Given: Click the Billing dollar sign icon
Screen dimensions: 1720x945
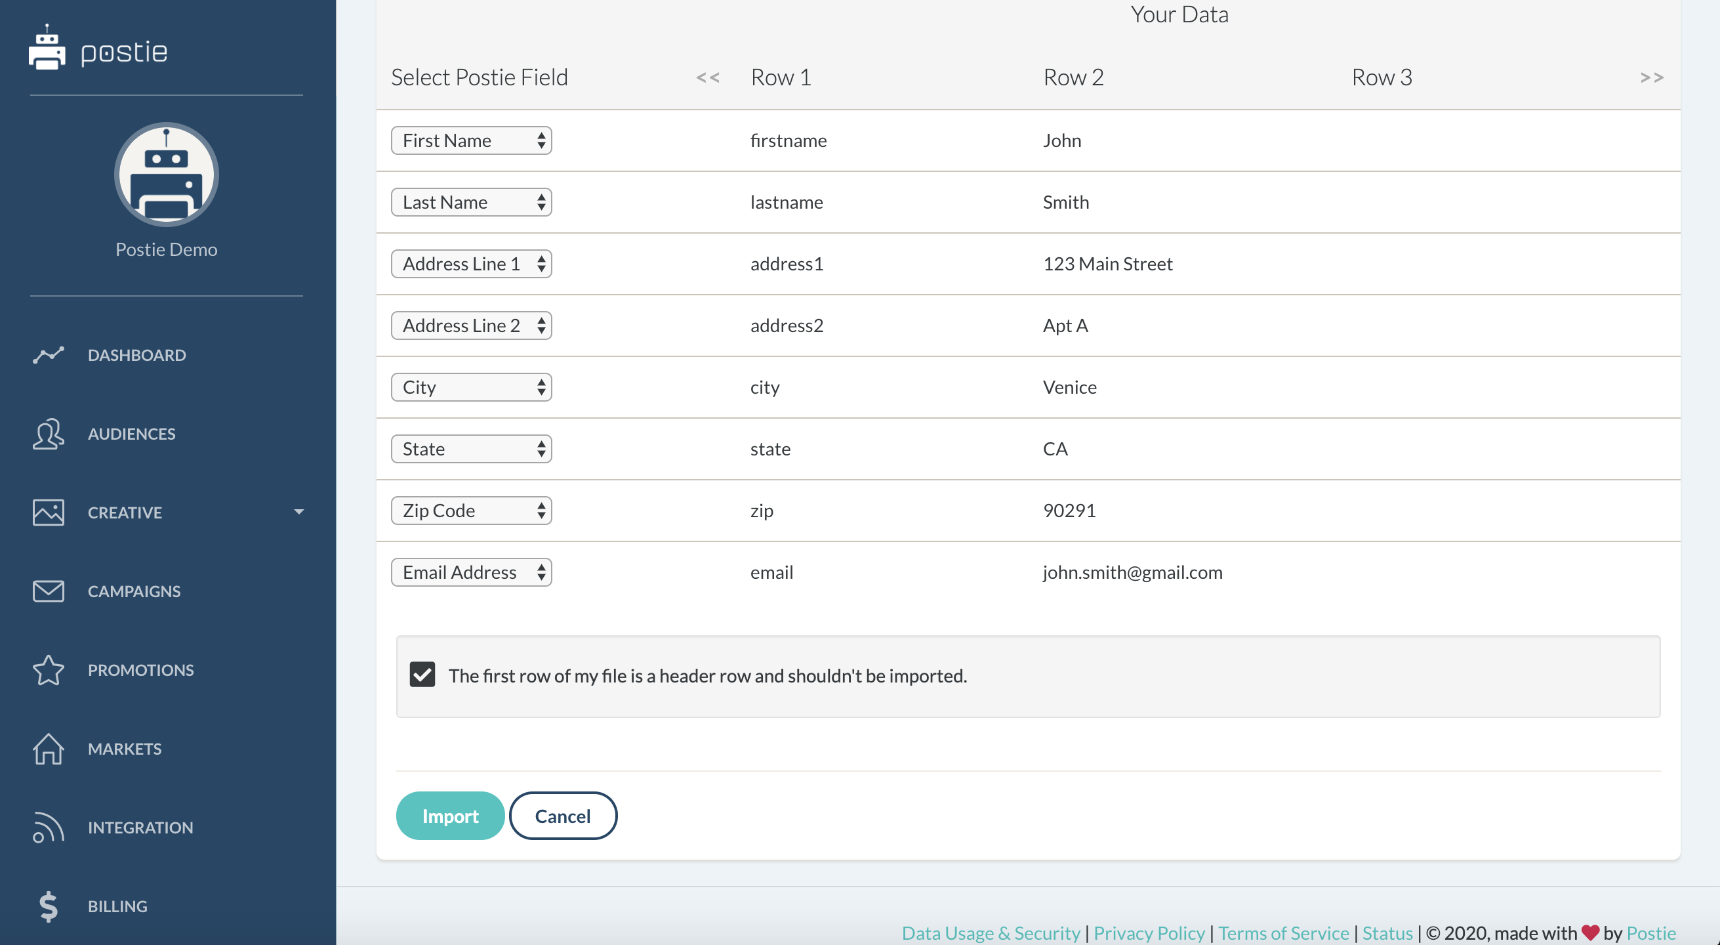Looking at the screenshot, I should [x=48, y=906].
